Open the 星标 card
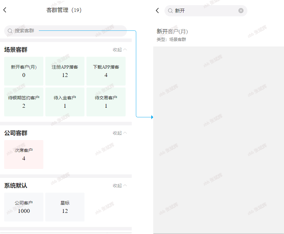 (x=65, y=207)
